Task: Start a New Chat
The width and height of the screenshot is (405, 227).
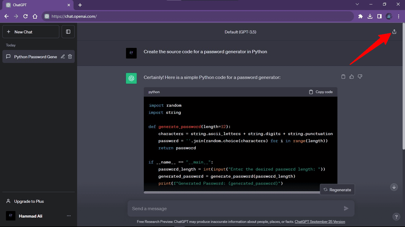Action: pyautogui.click(x=31, y=32)
